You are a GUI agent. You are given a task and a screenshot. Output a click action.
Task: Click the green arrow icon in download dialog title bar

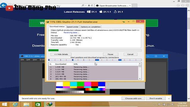click(x=123, y=22)
